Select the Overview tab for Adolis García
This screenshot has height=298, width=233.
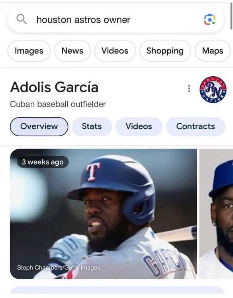39,127
